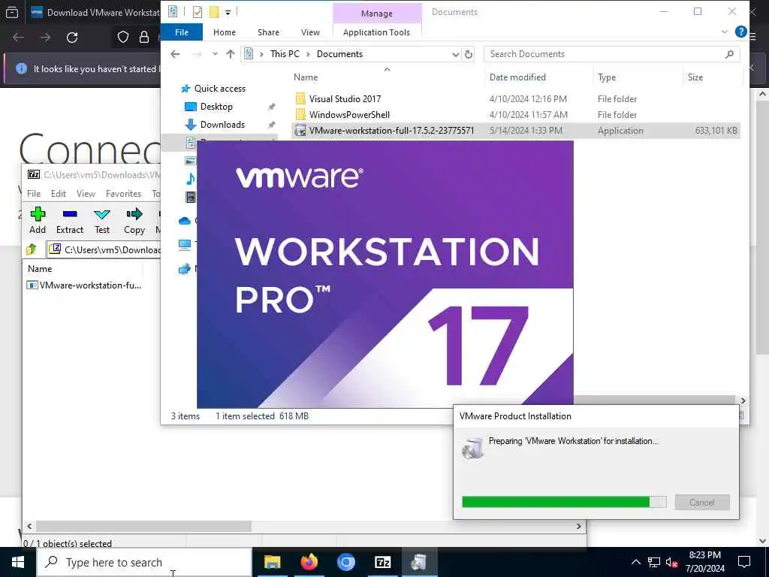Image resolution: width=769 pixels, height=577 pixels.
Task: Sort by Name column in Explorer
Action: [x=306, y=77]
